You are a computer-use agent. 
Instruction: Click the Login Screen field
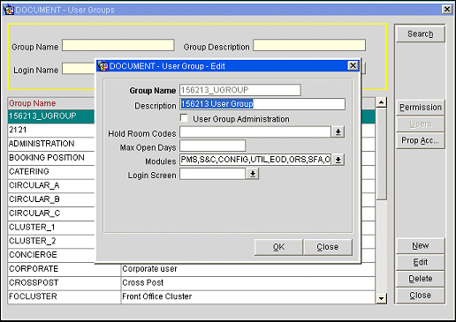(x=212, y=174)
